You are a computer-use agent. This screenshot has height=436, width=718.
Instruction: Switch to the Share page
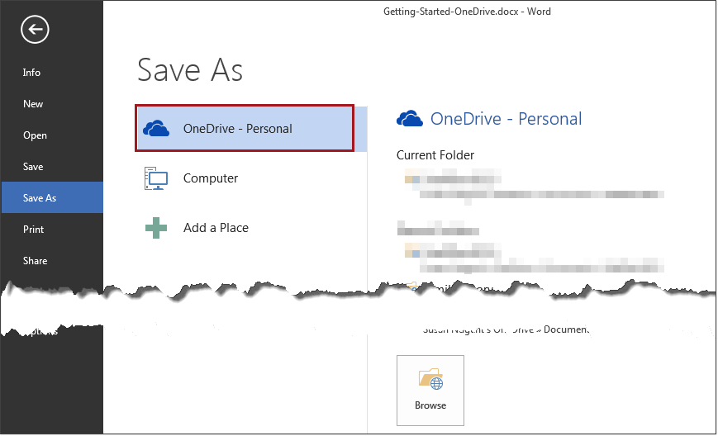click(x=35, y=261)
